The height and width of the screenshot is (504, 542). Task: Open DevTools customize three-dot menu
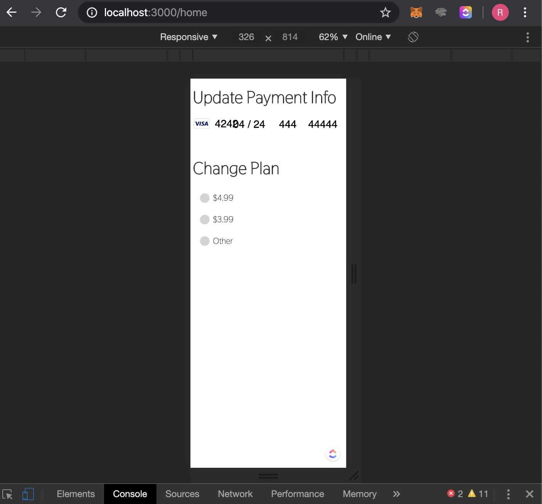(x=508, y=494)
